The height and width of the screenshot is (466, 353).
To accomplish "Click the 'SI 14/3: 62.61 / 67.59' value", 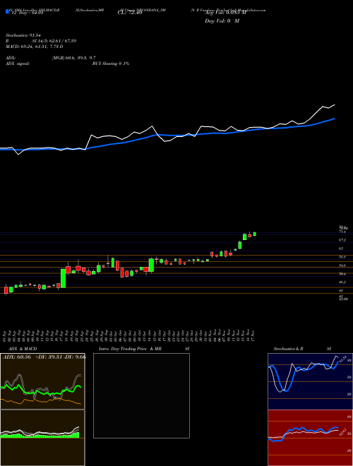I will coord(54,41).
